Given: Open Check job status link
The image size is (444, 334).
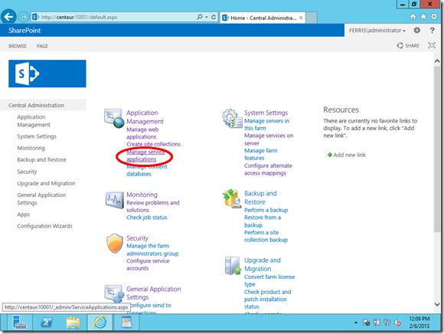Looking at the screenshot, I should 147,218.
